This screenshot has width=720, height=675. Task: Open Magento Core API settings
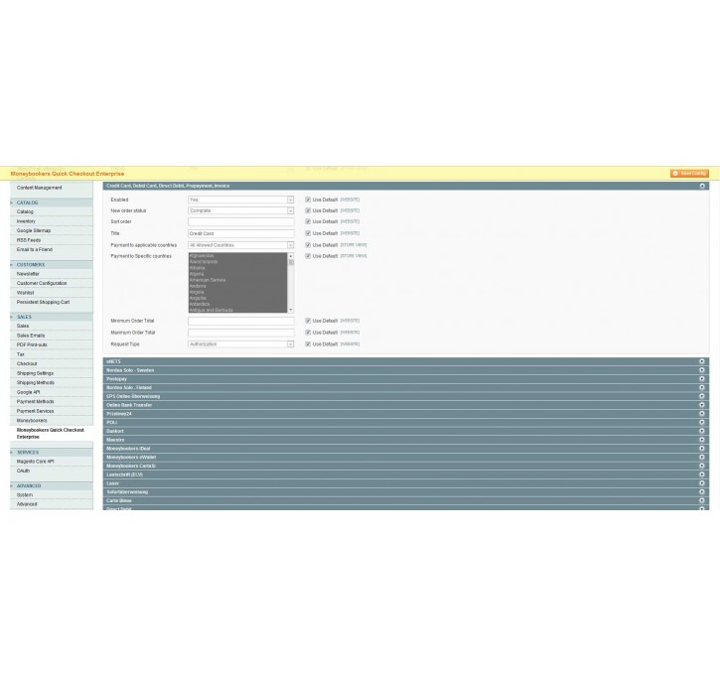(36, 462)
